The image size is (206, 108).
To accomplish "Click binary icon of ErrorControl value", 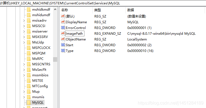I will coord(63,28).
